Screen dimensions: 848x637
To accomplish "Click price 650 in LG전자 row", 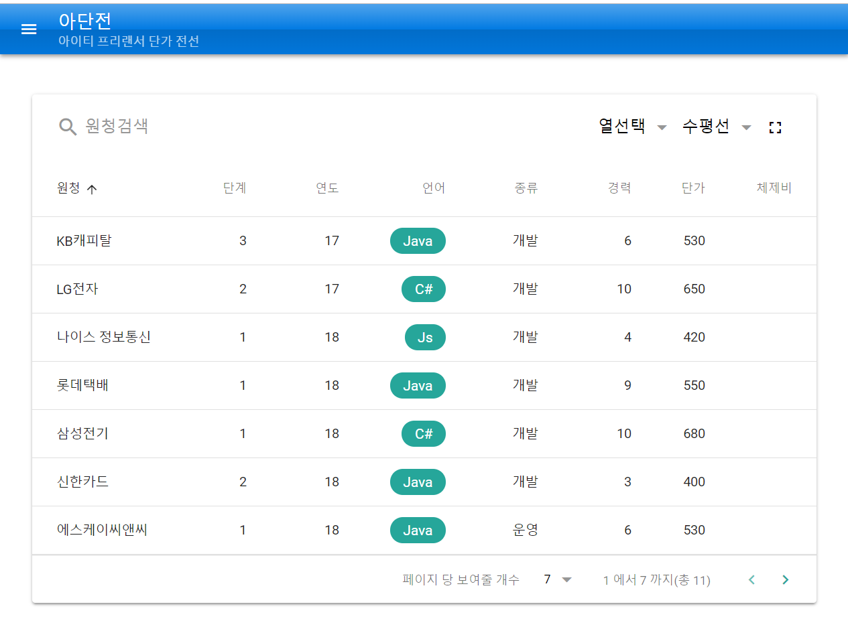I will click(x=694, y=289).
